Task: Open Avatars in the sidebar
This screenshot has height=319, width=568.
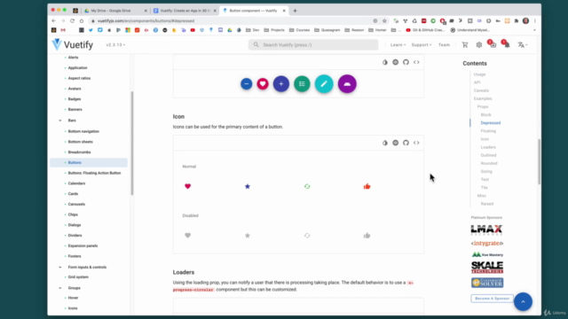Action: point(75,89)
